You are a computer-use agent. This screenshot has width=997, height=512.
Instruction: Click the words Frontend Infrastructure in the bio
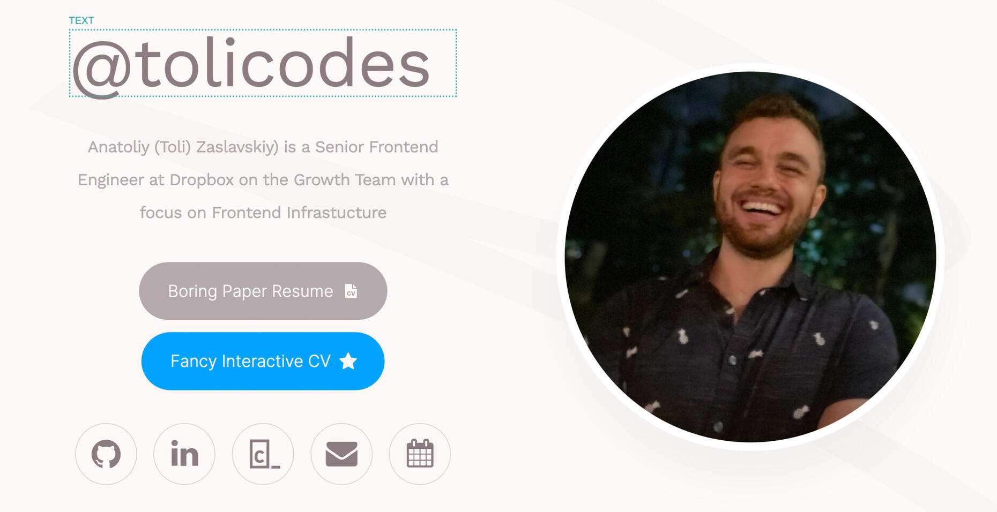[299, 213]
